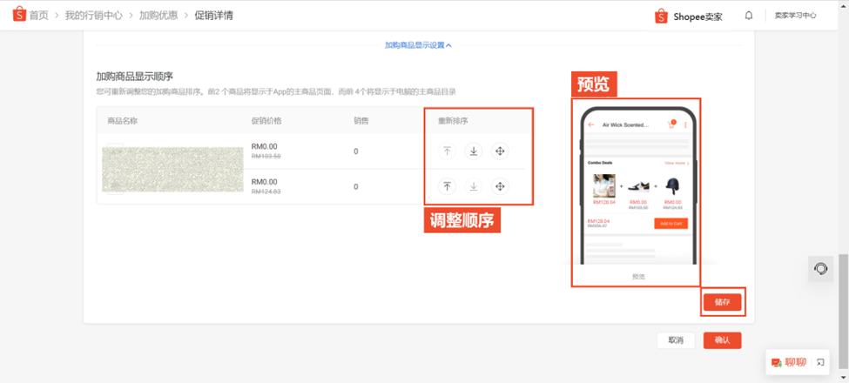
Task: Move first product to top icon
Action: click(447, 151)
